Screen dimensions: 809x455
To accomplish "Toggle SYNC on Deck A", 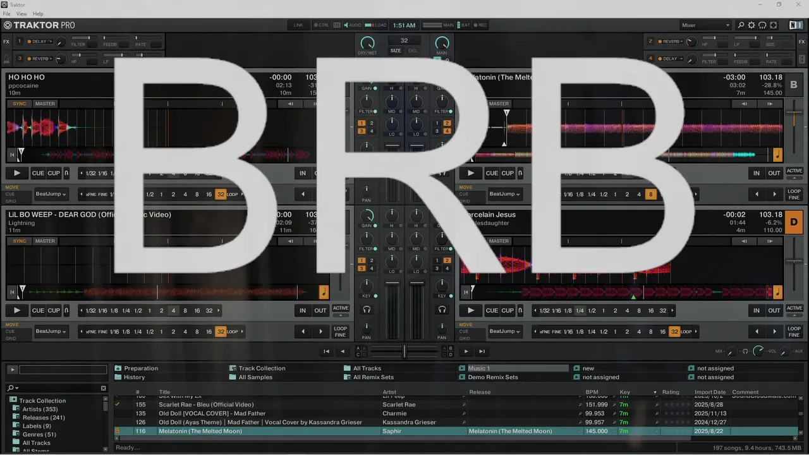I will tap(20, 104).
